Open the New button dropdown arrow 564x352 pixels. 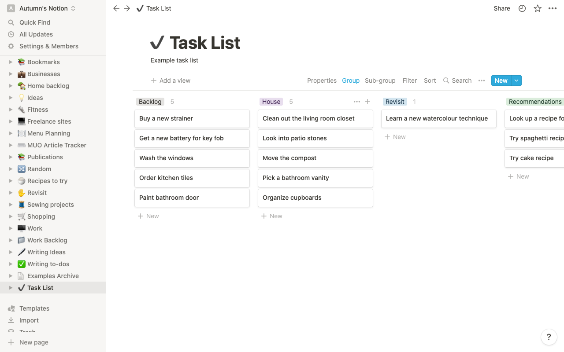tap(516, 81)
